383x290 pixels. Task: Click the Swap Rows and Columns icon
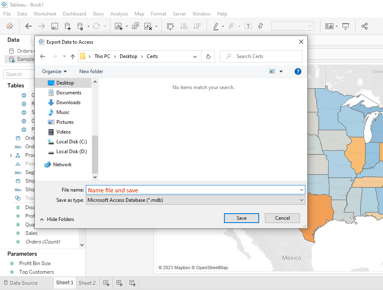click(x=170, y=26)
